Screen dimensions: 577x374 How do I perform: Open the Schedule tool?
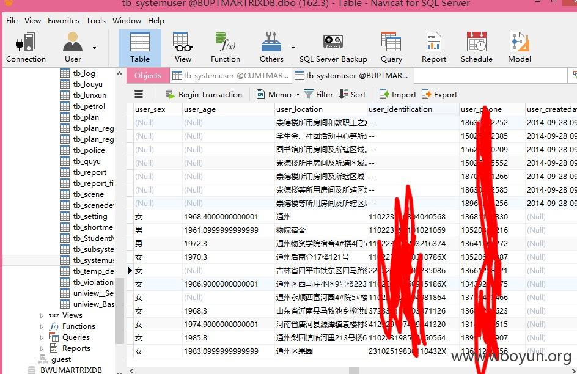pos(477,48)
